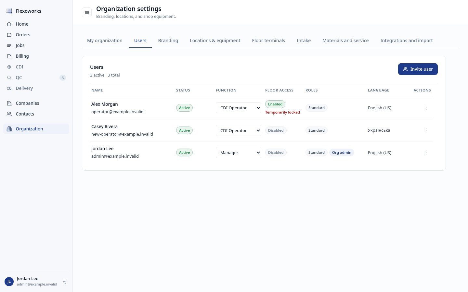
Task: Click the log out icon beside Jordan Lee
Action: coord(65,282)
